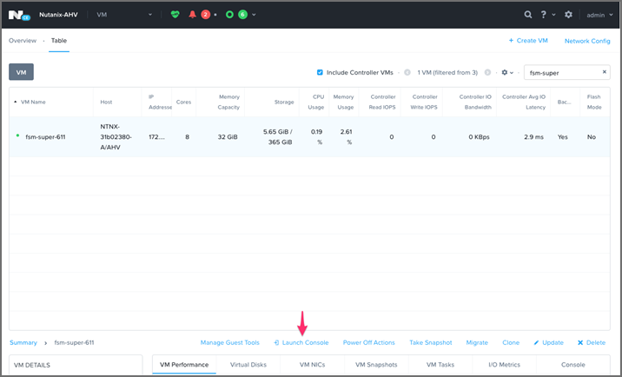622x377 pixels.
Task: Click Migrate link
Action: click(477, 342)
